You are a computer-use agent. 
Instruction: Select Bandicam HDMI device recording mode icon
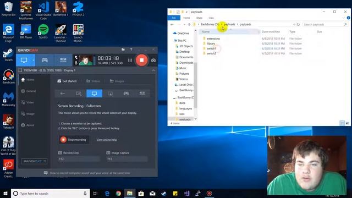[63, 60]
